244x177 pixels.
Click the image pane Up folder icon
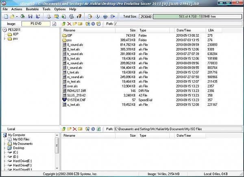point(64,24)
